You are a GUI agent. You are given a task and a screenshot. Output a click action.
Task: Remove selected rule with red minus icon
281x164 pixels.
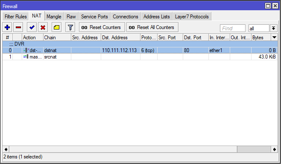click(18, 27)
